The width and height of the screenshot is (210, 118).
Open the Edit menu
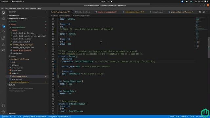(x=6, y=9)
